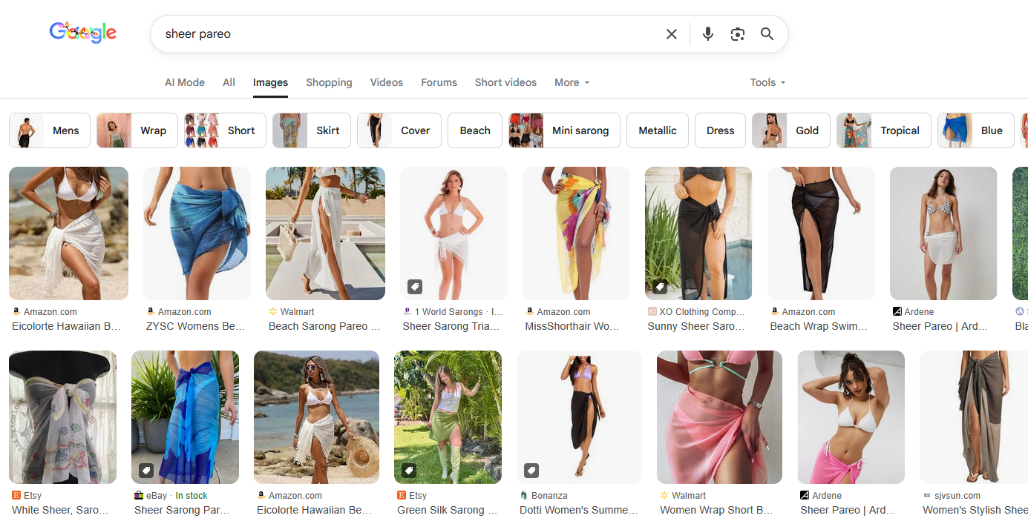The width and height of the screenshot is (1028, 521).
Task: Expand the More menu dropdown
Action: tap(572, 82)
